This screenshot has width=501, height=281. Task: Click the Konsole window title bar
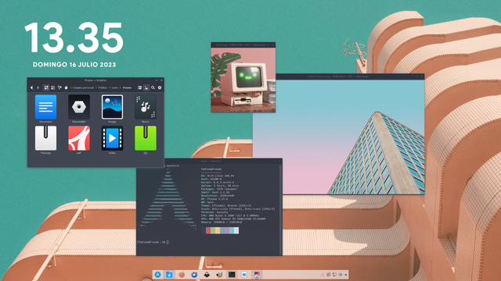coord(209,162)
